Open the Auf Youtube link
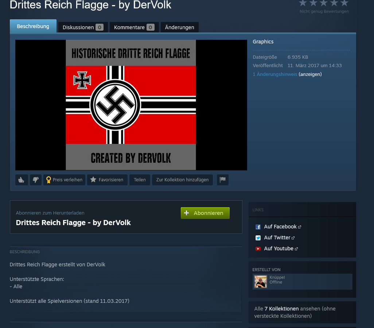The width and height of the screenshot is (374, 328). point(278,248)
